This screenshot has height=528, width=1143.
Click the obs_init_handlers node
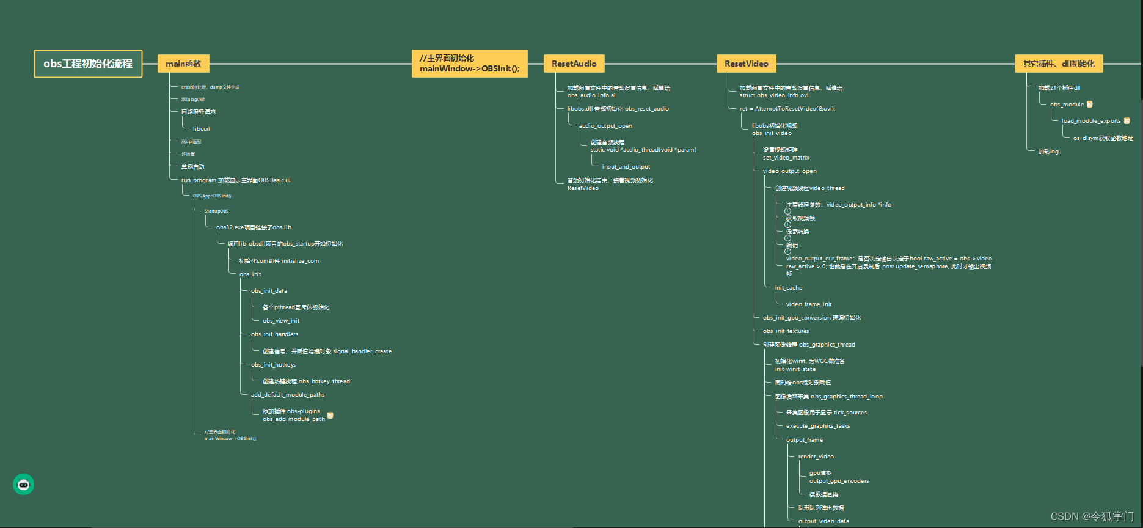(x=275, y=334)
